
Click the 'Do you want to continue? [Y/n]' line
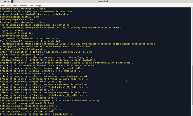tap(22, 55)
